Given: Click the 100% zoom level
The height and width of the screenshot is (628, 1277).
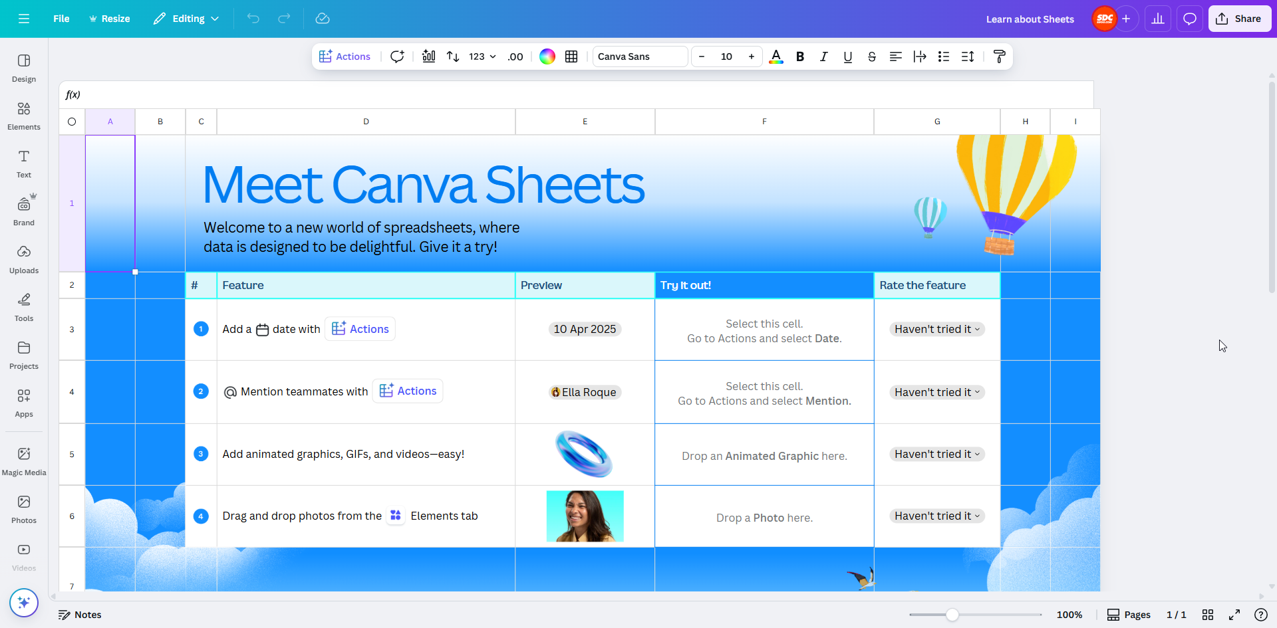Looking at the screenshot, I should tap(1069, 615).
